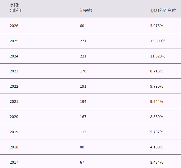The height and width of the screenshot is (168, 181).
Task: Open the 113 records for 2019
Action: coord(83,132)
